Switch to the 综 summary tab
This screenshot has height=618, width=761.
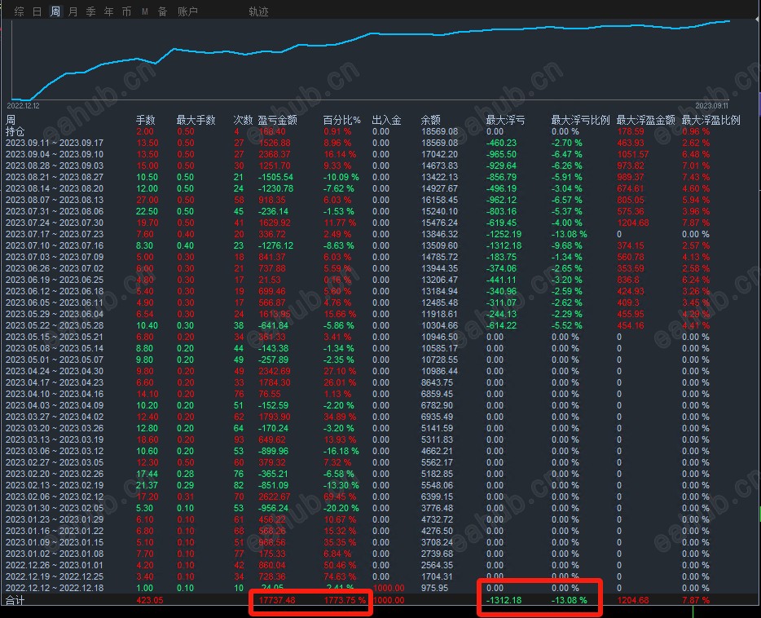[20, 11]
